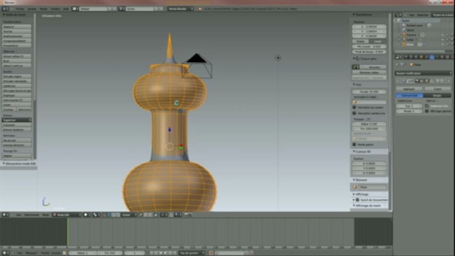
Task: Click the Recalculer normals button
Action: click(x=17, y=140)
